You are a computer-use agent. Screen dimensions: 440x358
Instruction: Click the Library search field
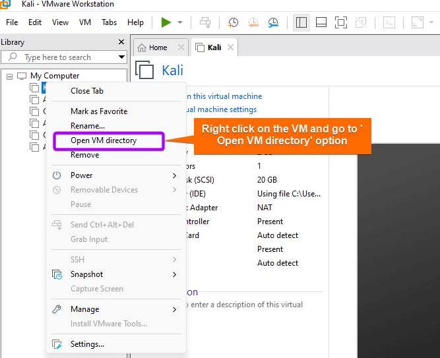(x=64, y=57)
